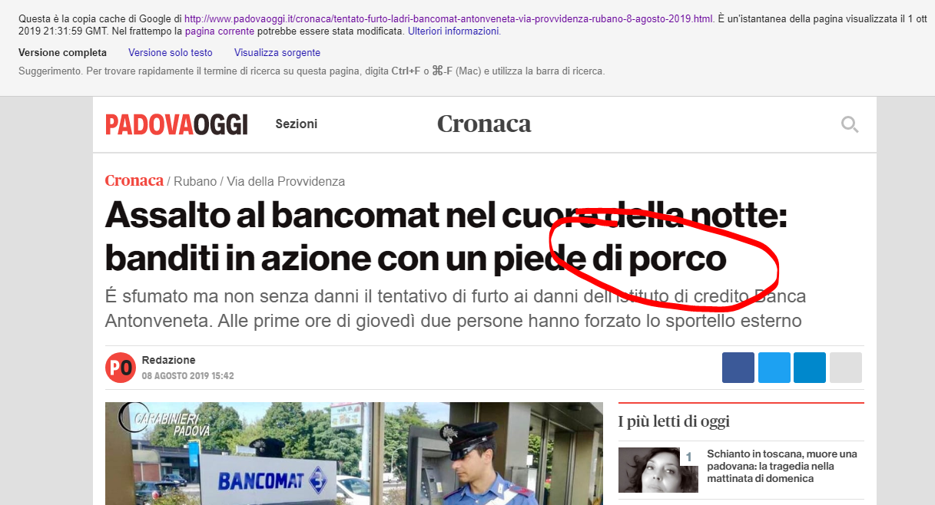This screenshot has width=935, height=505.
Task: Click the PadovaOggi logo
Action: [177, 124]
